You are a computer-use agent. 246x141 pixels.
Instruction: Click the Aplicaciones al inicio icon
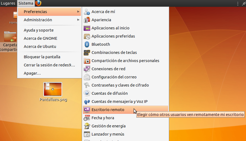(x=87, y=28)
